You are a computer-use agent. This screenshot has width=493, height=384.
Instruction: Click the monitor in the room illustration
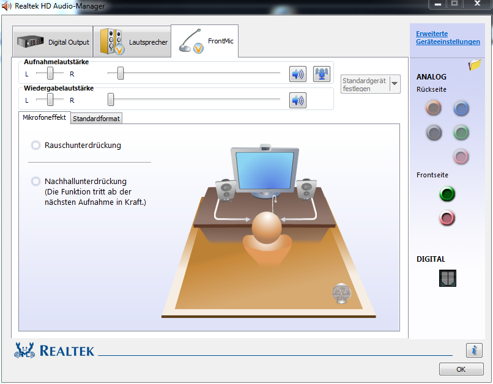[x=265, y=171]
